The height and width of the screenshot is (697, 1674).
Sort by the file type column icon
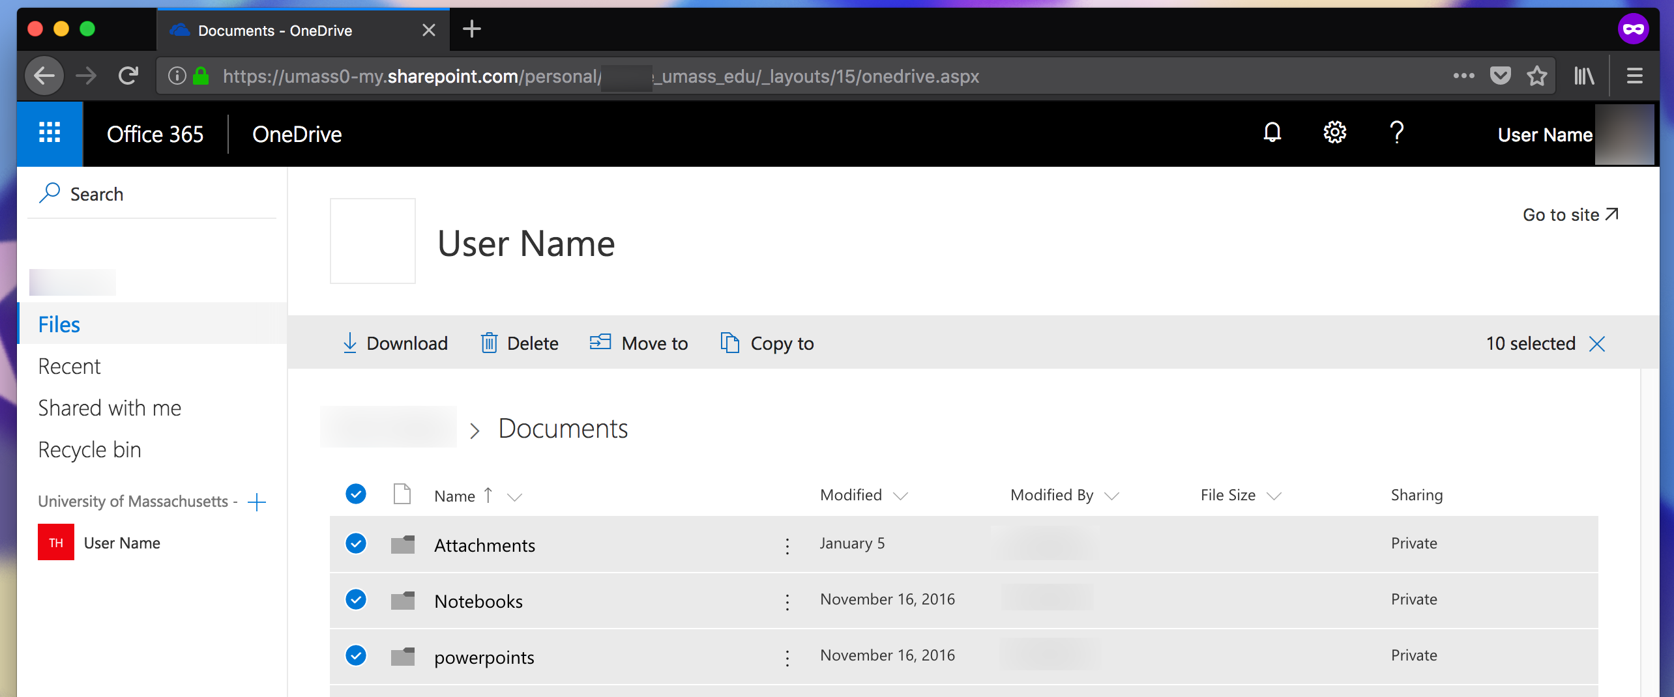402,494
